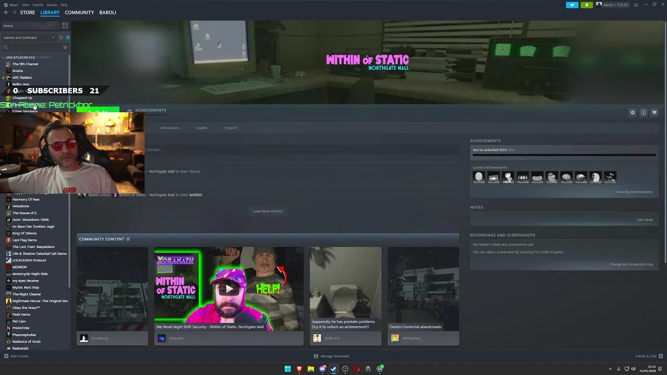Open the game's Support tab

point(231,128)
